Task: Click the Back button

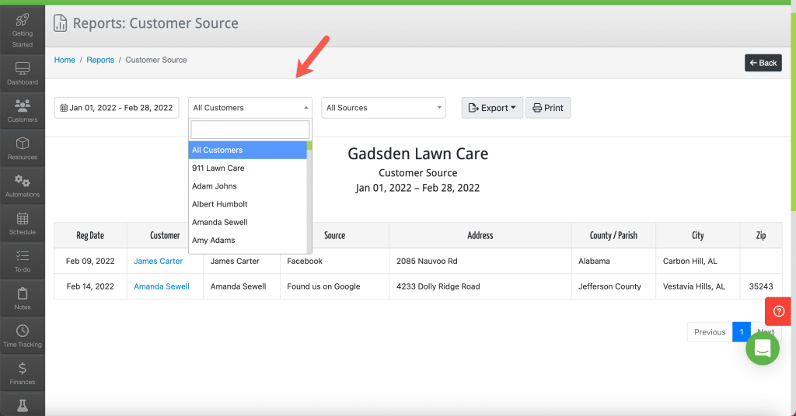Action: [x=763, y=63]
